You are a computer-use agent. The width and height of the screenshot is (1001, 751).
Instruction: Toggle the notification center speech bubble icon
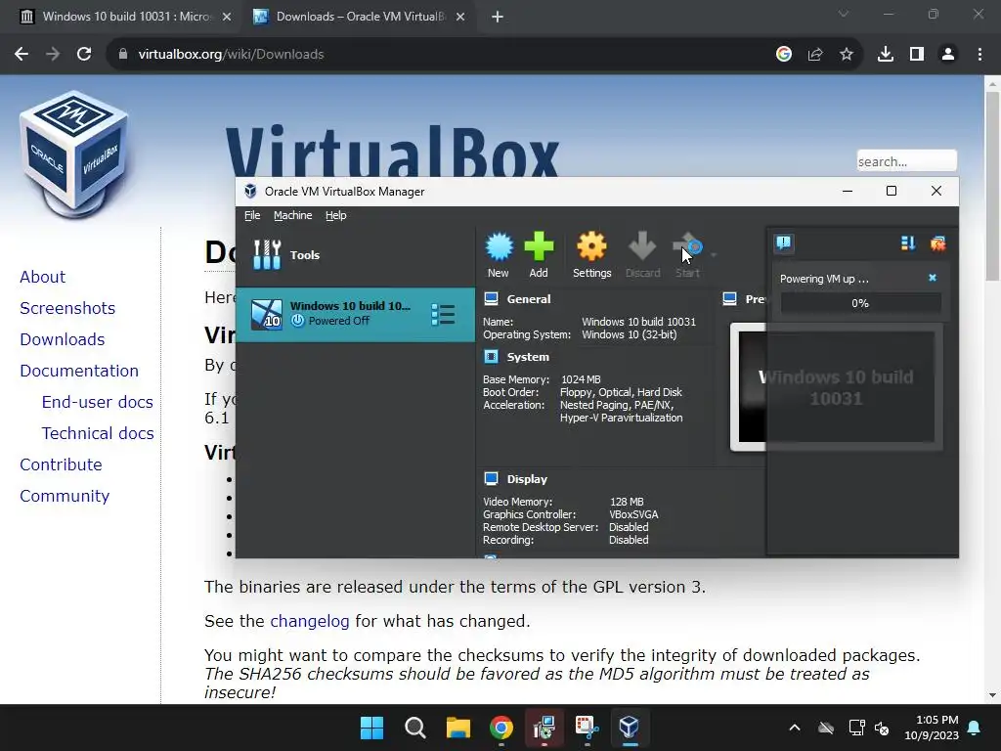pos(783,243)
